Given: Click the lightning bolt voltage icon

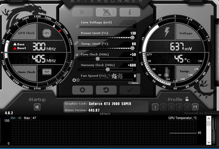Looking at the screenshot, I should [x=167, y=32].
